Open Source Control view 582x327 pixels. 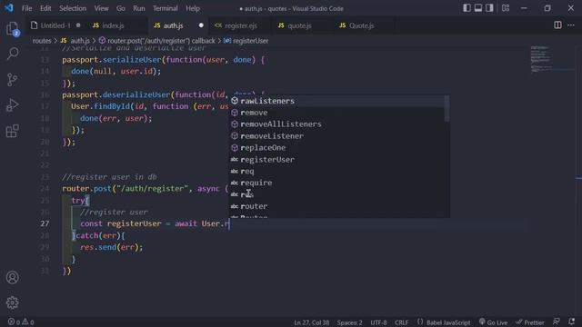coord(12,79)
